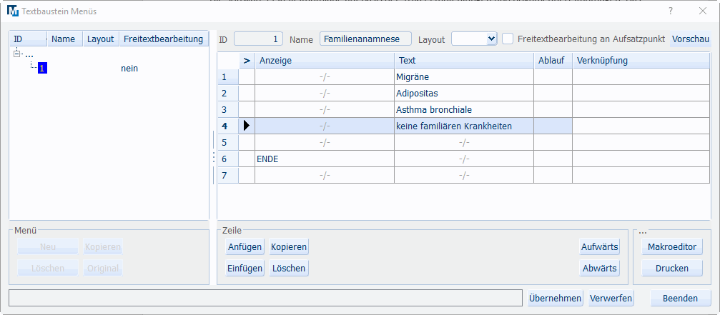Click Übernehmen to apply changes
This screenshot has height=315, width=720.
[x=555, y=298]
